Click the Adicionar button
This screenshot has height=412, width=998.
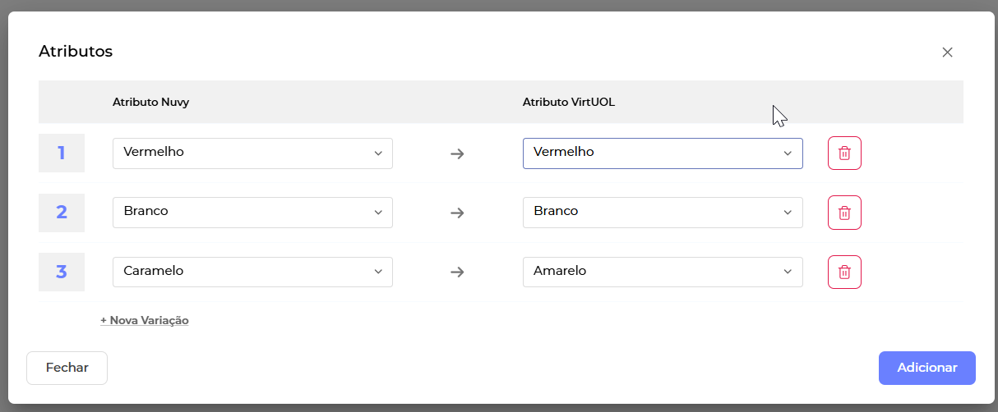pyautogui.click(x=926, y=368)
